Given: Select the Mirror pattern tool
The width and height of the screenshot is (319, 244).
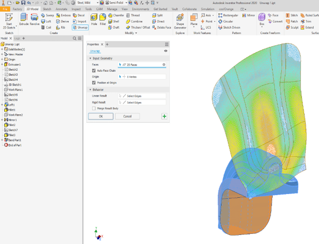Looking at the screenshot, I should tap(248, 15).
